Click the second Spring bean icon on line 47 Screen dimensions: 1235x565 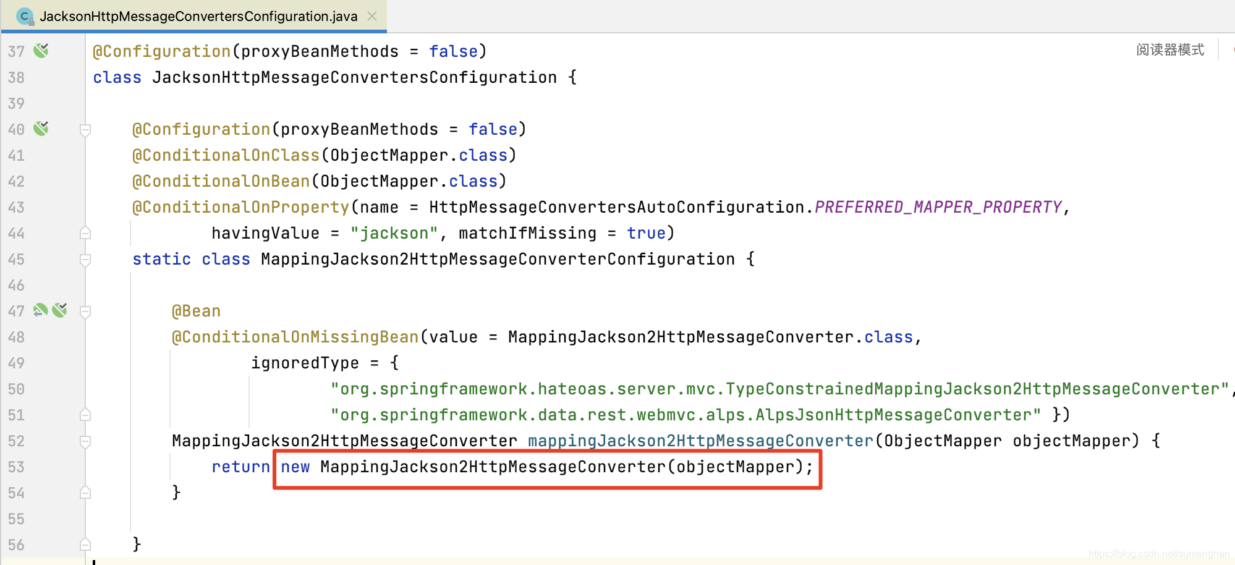click(60, 310)
